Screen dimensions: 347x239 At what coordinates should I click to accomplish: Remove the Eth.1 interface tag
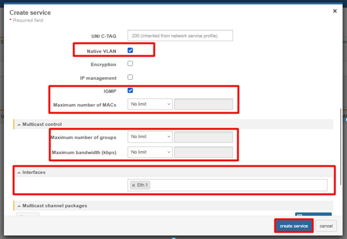[133, 185]
